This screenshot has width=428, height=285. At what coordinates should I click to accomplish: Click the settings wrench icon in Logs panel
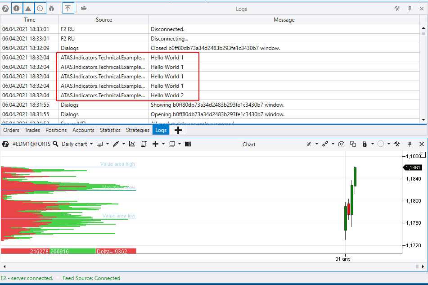[396, 8]
